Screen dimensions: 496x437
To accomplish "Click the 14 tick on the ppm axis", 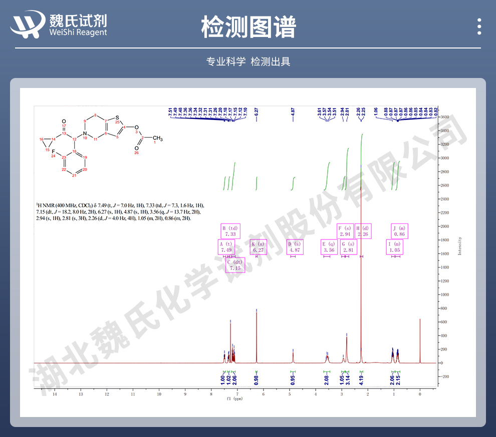I will point(55,394).
